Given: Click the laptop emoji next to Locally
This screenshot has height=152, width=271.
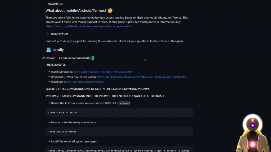Looking at the screenshot, I should [x=48, y=50].
